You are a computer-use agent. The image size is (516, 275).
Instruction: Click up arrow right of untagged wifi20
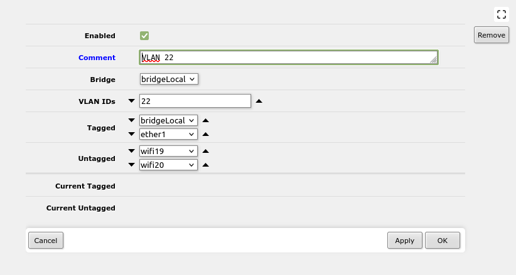[206, 165]
